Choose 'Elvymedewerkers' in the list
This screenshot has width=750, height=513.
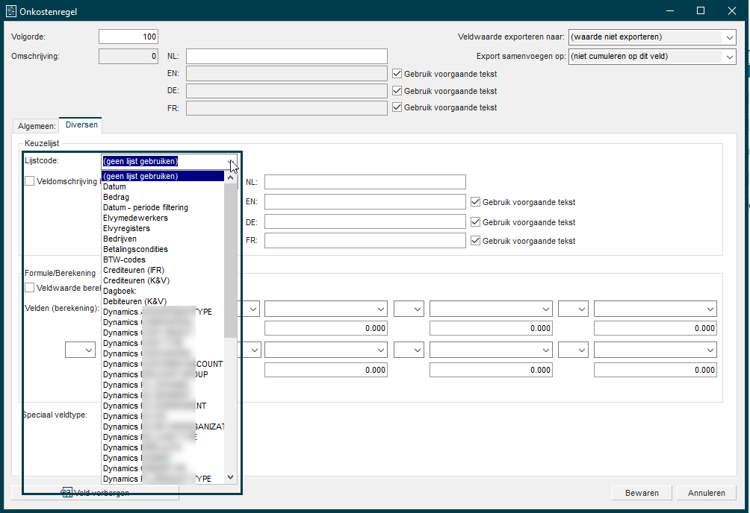coord(163,218)
